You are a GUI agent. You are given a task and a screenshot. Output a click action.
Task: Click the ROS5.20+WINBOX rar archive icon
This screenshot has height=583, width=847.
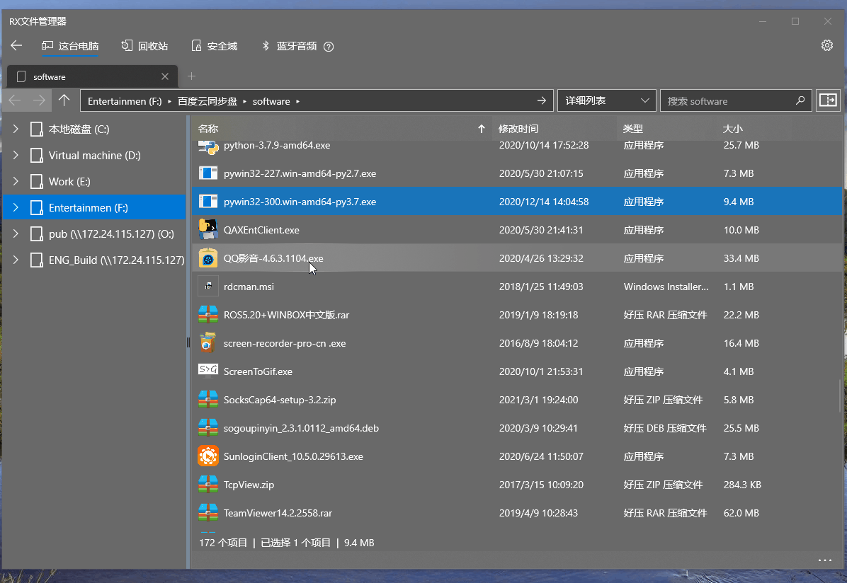(x=208, y=315)
